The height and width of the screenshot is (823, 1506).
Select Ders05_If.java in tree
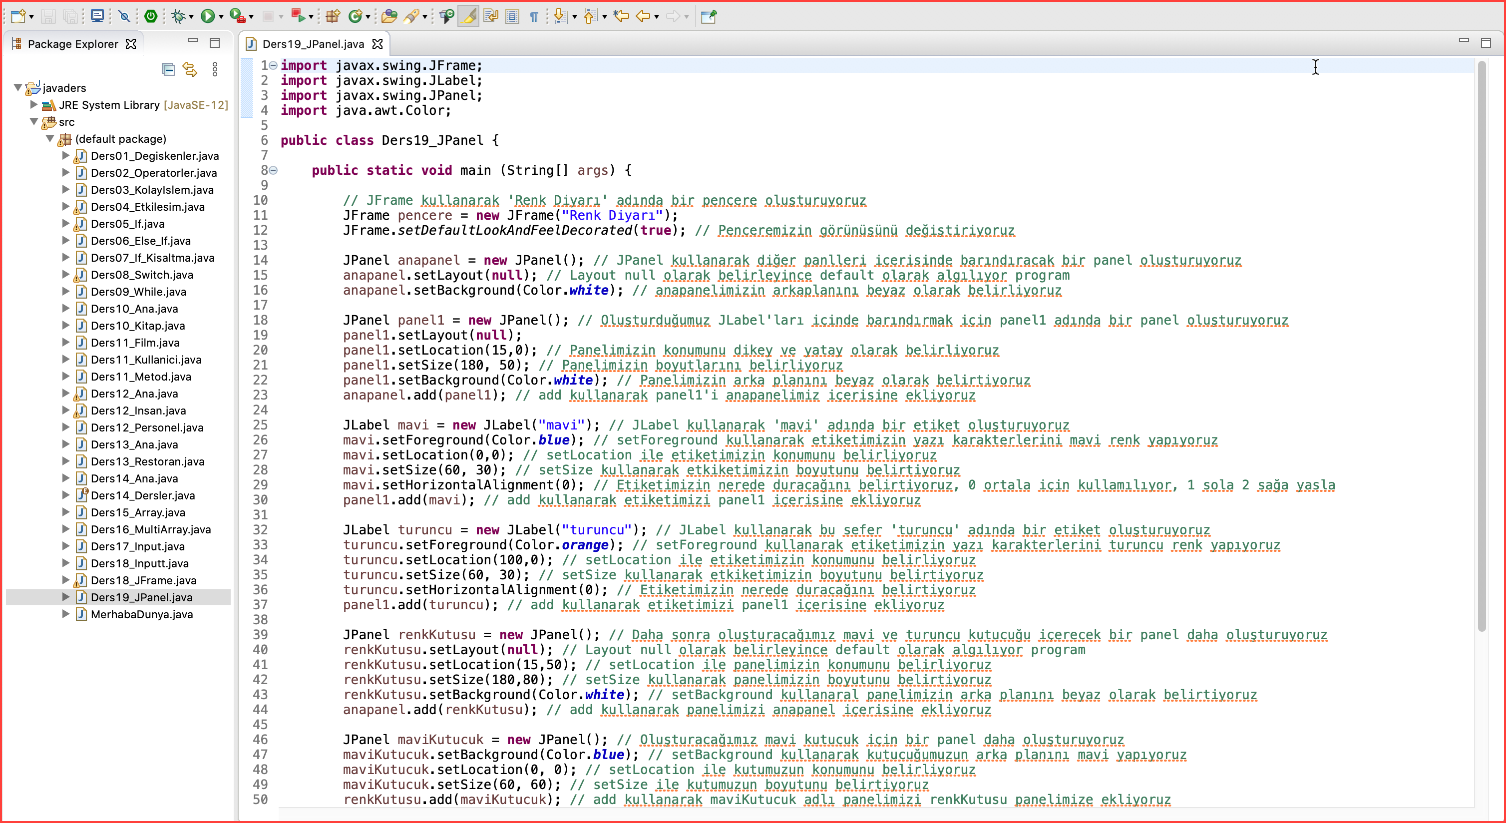point(127,224)
